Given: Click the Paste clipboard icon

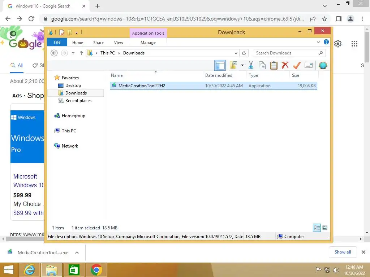Looking at the screenshot, I should coord(274,65).
